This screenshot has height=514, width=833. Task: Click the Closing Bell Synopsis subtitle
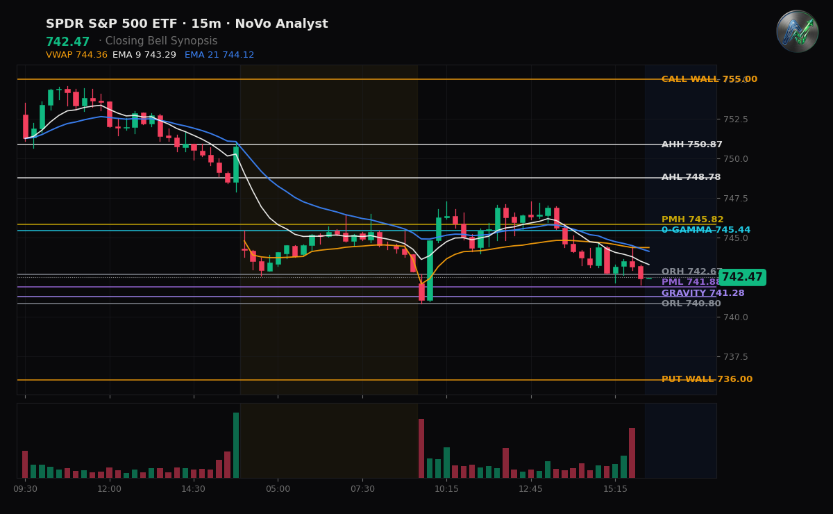click(162, 42)
